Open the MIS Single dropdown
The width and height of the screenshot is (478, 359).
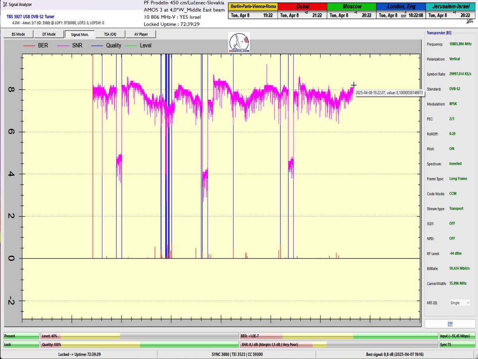tap(460, 303)
